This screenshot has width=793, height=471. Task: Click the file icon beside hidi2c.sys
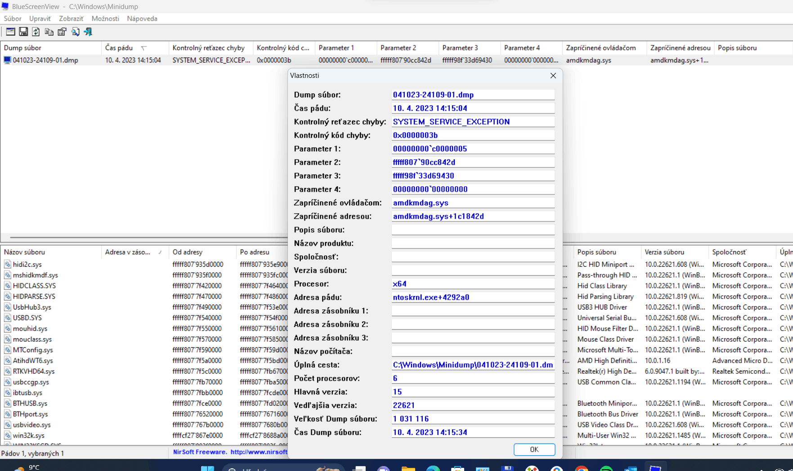[x=8, y=265]
